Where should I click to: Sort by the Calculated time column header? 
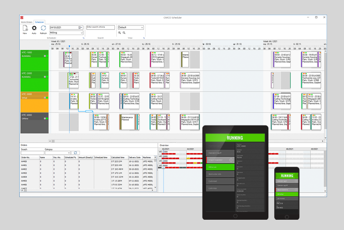(119, 158)
